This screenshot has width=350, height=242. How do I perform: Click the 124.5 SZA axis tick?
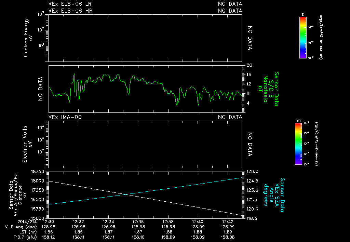(x=253, y=181)
